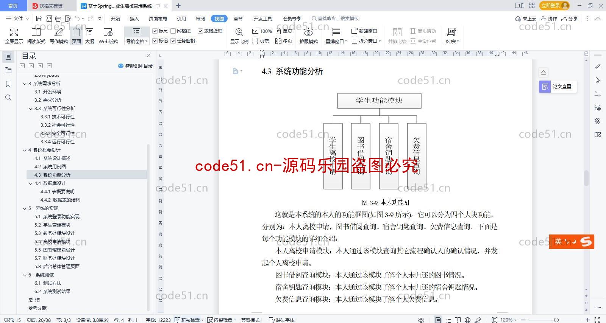Save the document using the save icon
This screenshot has height=323, width=606.
(39, 19)
